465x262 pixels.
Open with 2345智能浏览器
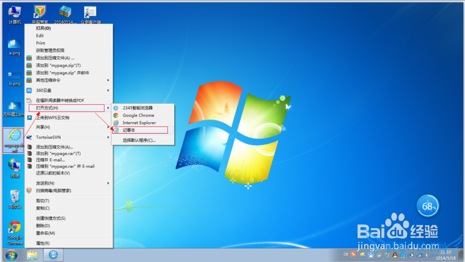click(143, 108)
